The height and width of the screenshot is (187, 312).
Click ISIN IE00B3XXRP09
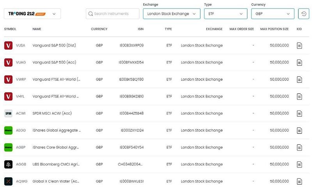coord(131,45)
